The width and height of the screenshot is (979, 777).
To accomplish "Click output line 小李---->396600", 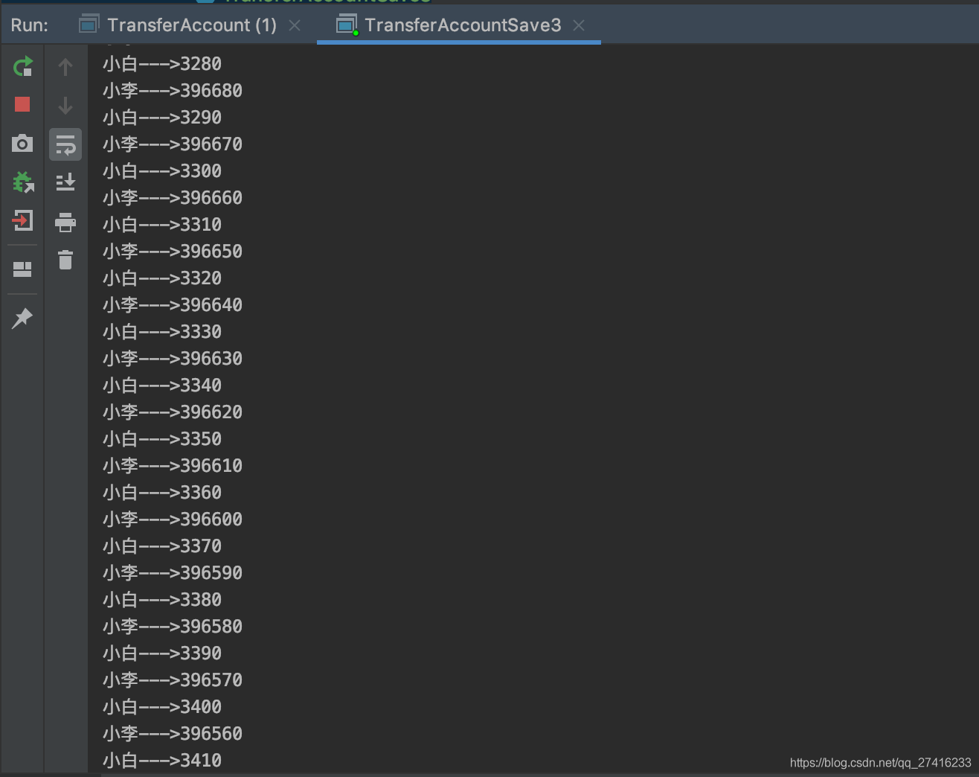I will [173, 519].
